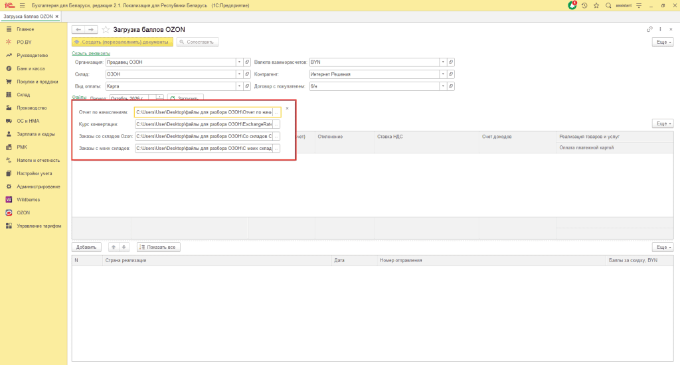Open favorites star in the title bar

(x=596, y=5)
